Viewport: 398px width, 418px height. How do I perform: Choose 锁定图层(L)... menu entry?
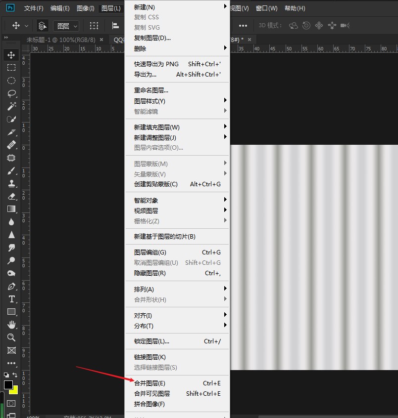coord(177,341)
